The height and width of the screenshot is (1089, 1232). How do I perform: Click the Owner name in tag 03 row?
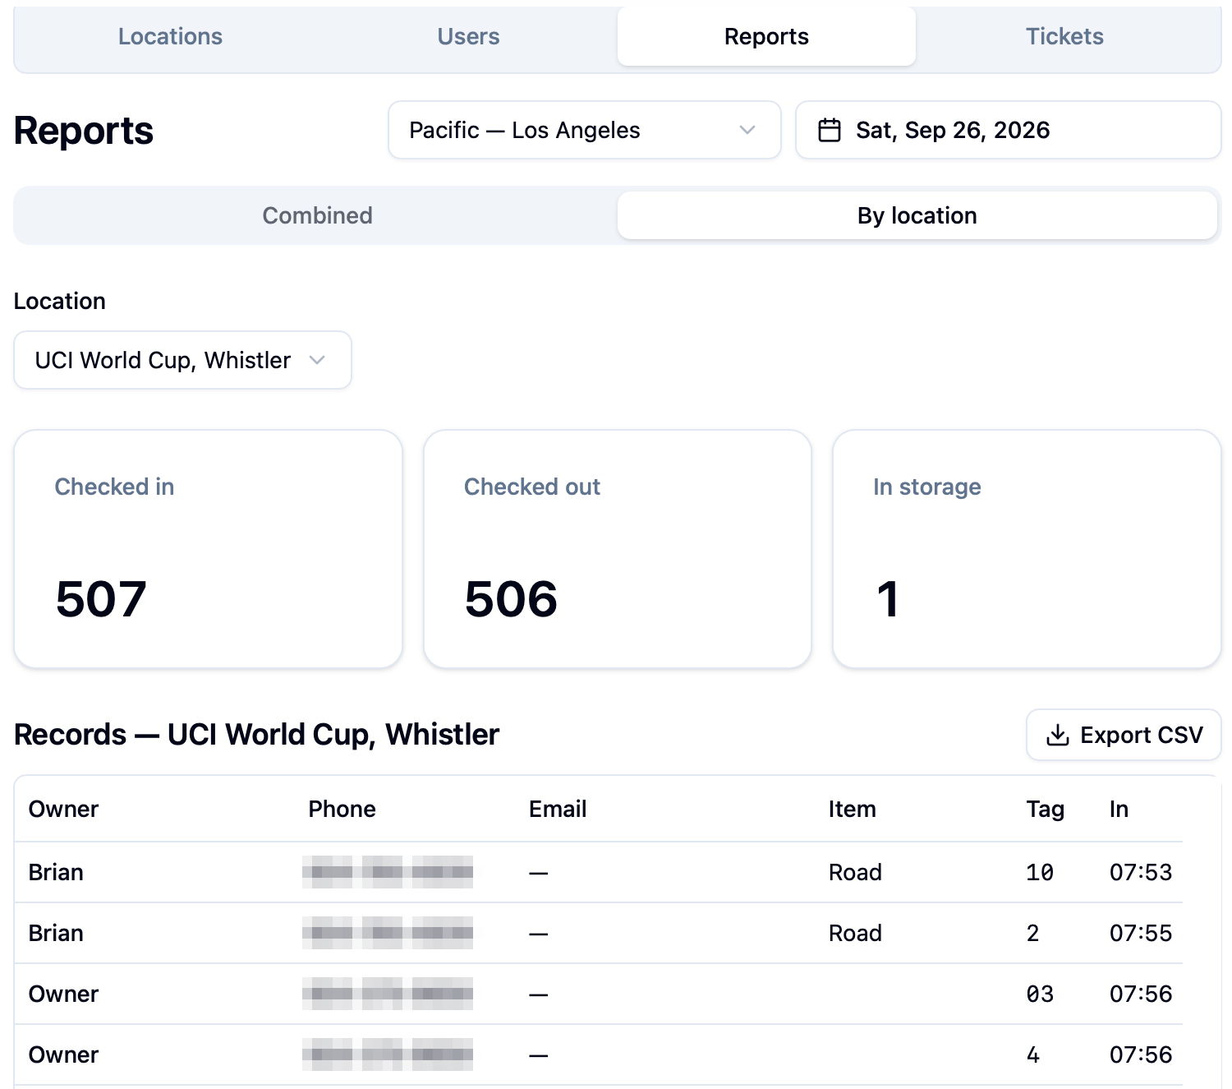point(63,994)
